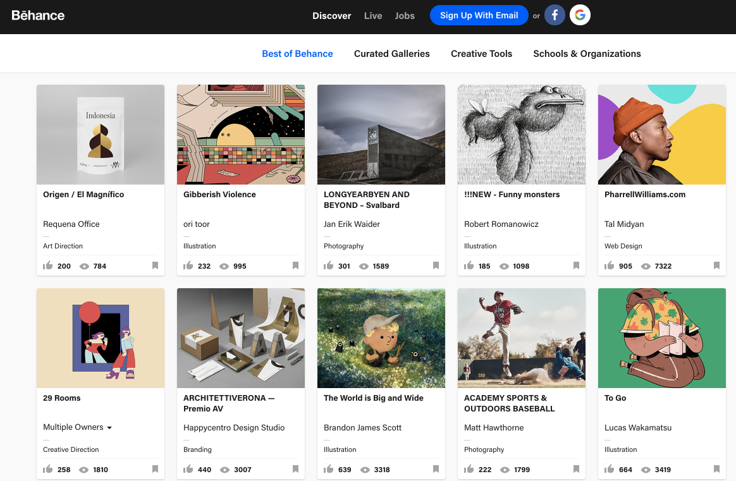Bookmark the PharrellWilliams.com project
The image size is (736, 481).
click(x=717, y=265)
